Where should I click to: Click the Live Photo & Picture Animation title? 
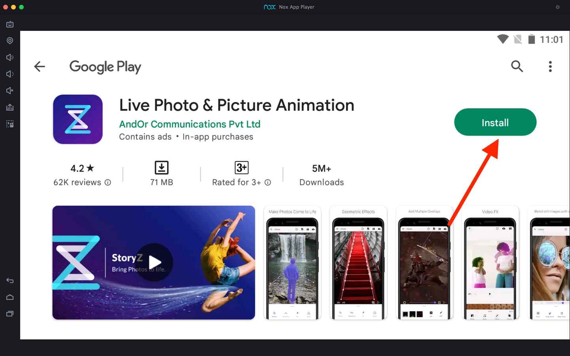(x=237, y=105)
